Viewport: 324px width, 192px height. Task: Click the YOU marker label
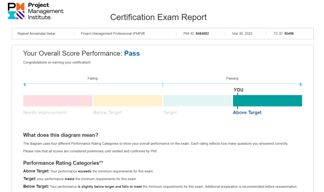(238, 90)
